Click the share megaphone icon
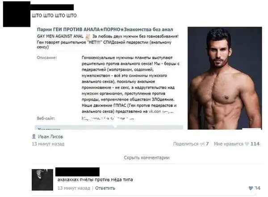The width and height of the screenshot is (268, 197). [202, 144]
